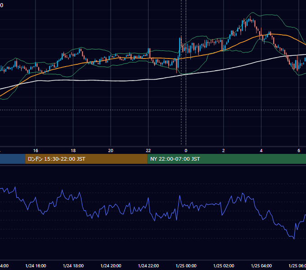Click the 1/24 18:00 date label

73,265
